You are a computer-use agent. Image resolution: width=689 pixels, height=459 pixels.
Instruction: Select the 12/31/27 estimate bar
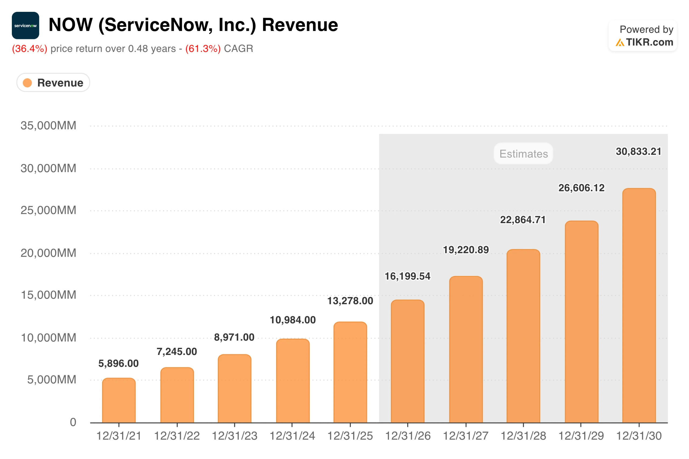(x=466, y=350)
